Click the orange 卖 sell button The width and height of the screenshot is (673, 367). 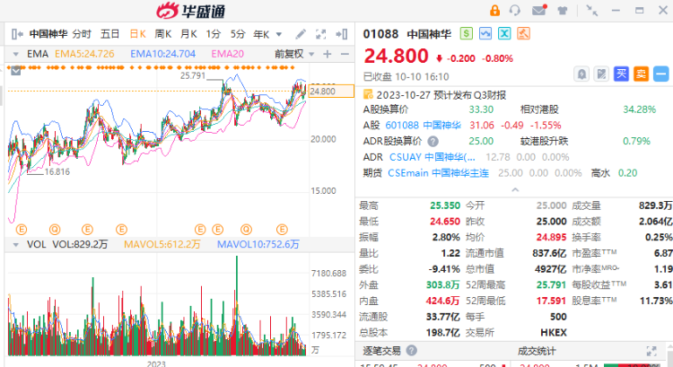click(641, 74)
